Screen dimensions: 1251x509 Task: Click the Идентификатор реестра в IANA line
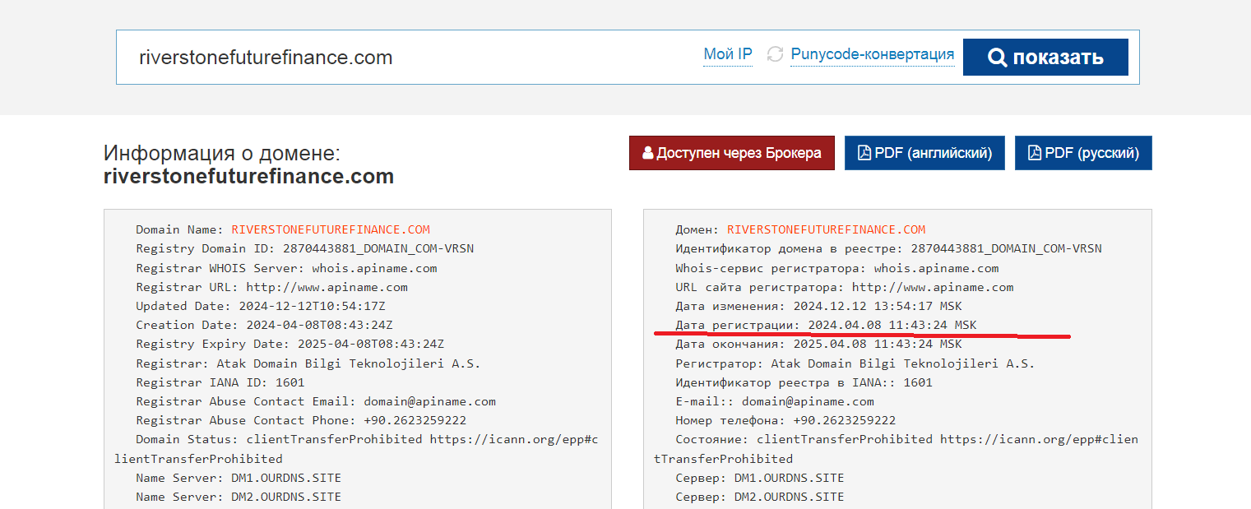point(804,382)
